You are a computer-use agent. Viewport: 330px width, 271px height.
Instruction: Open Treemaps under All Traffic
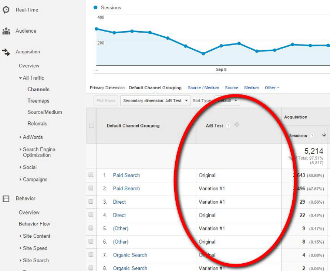tap(38, 101)
